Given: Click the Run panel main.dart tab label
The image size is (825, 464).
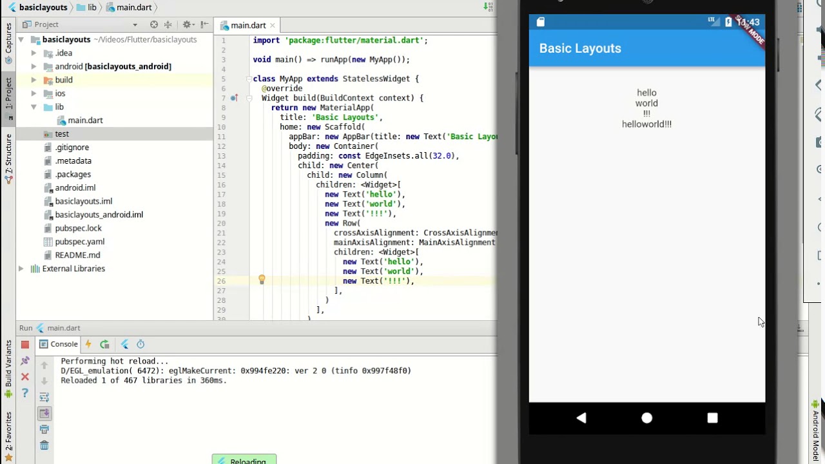Looking at the screenshot, I should point(63,328).
